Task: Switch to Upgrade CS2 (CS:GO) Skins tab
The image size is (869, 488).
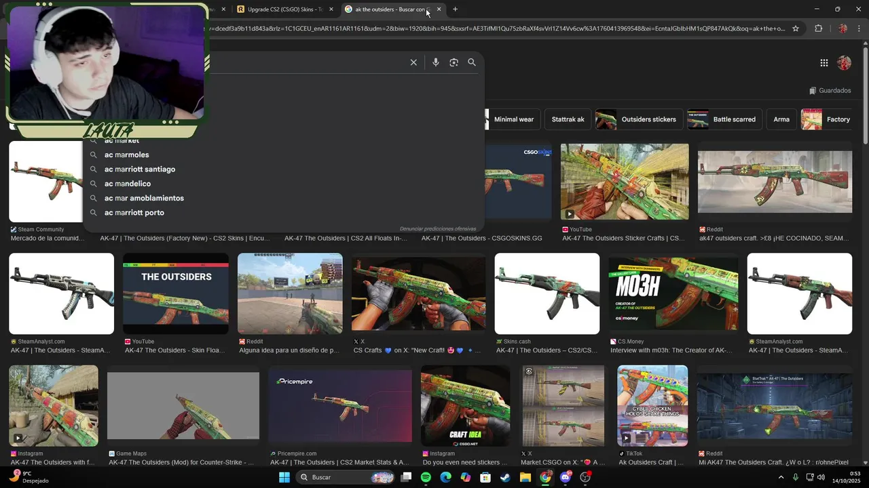Action: click(x=285, y=9)
